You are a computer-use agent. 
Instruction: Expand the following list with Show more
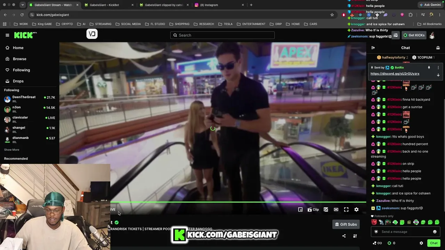pos(12,150)
